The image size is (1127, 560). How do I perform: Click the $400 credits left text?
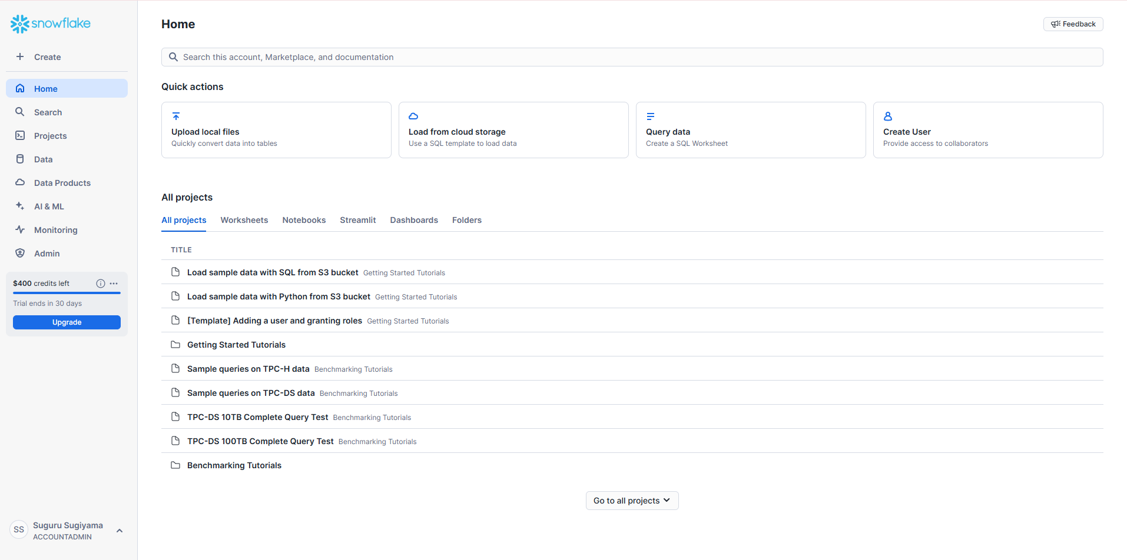tap(41, 284)
